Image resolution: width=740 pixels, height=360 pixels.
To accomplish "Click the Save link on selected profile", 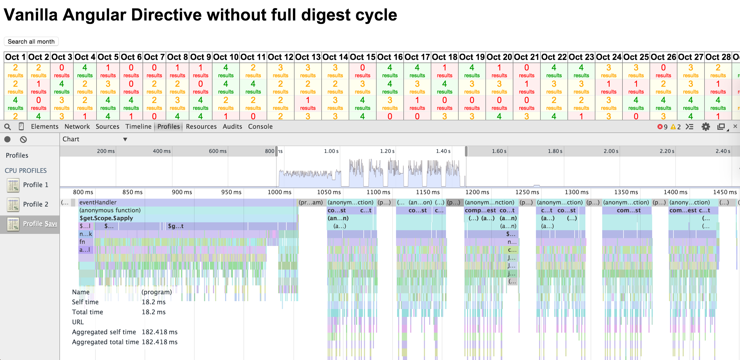I will (51, 224).
